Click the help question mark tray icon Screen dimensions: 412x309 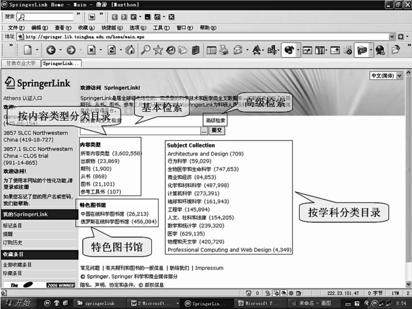click(357, 303)
